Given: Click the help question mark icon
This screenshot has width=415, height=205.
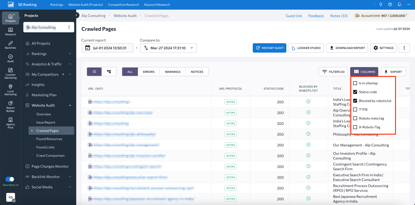Looking at the screenshot, I should pos(389,5).
